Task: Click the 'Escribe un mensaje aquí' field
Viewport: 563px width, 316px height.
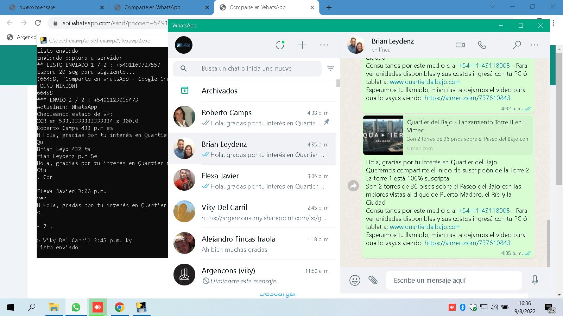Action: tap(454, 280)
